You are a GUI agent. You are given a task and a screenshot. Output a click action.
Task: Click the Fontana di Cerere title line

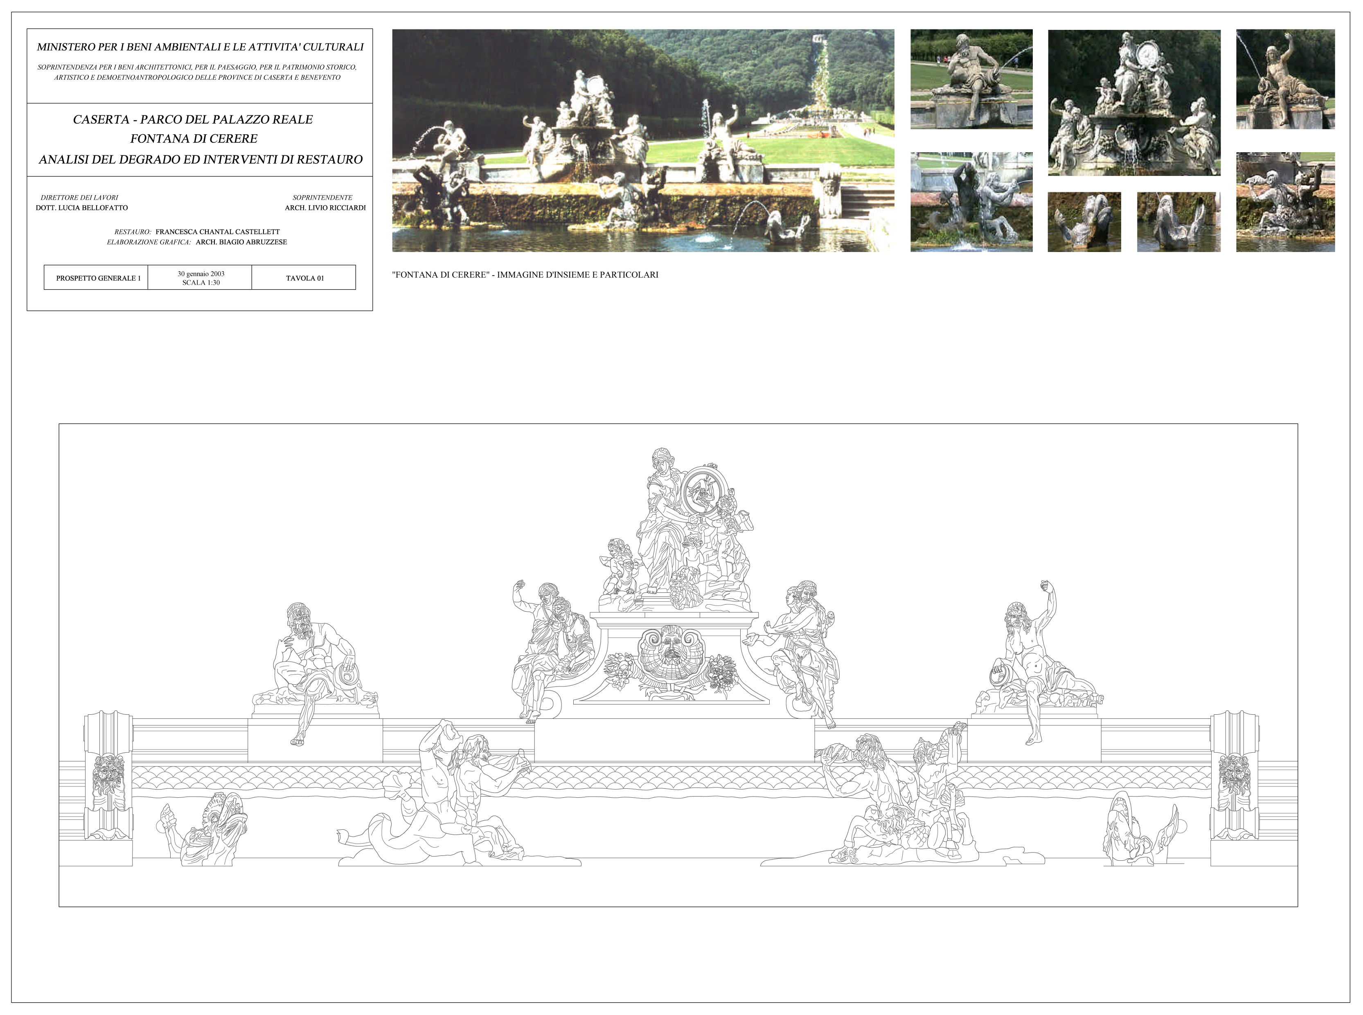[194, 139]
